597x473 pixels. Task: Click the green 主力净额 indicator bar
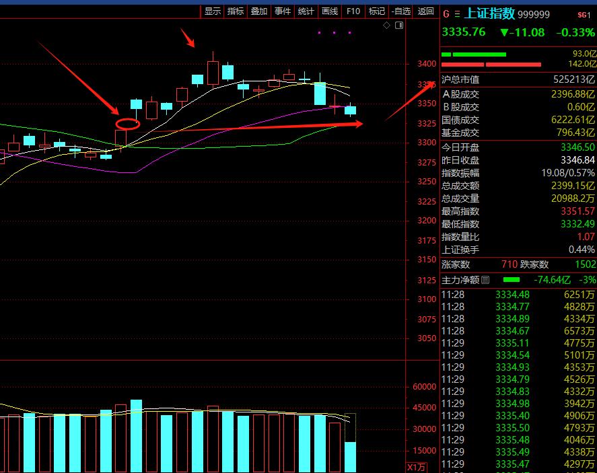point(512,280)
